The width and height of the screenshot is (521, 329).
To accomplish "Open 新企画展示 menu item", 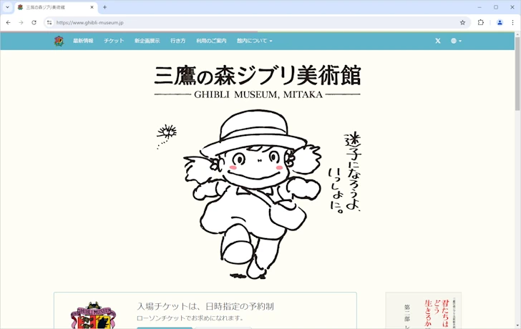I will [147, 41].
